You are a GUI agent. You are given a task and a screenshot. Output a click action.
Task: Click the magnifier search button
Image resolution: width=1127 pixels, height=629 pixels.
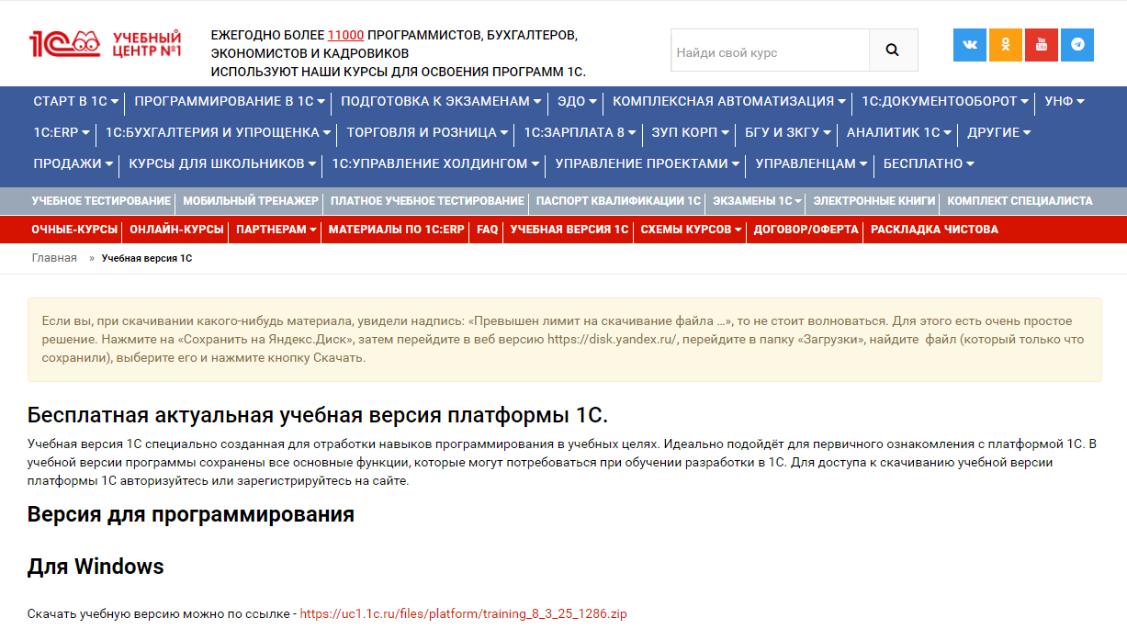pos(893,51)
